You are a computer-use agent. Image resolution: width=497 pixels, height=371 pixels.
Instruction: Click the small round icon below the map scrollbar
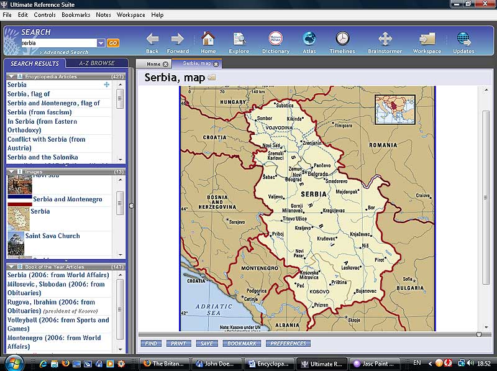tap(479, 334)
